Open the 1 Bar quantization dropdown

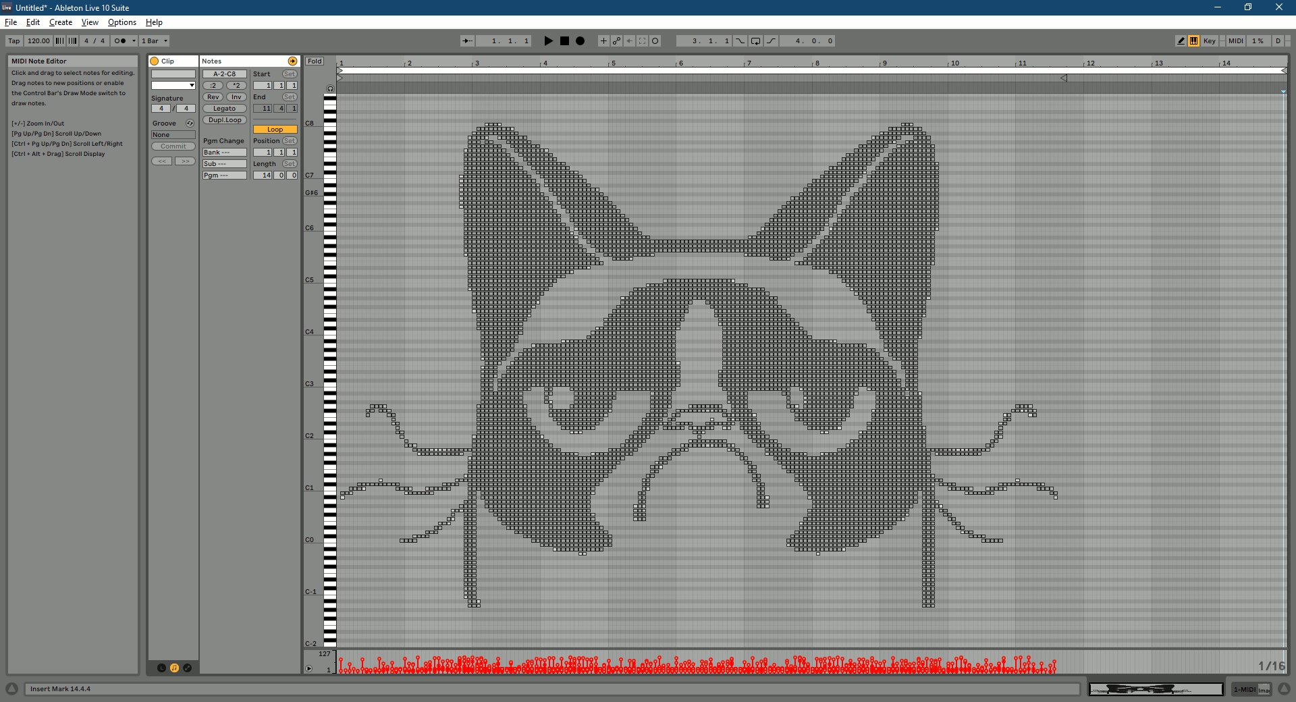click(155, 41)
